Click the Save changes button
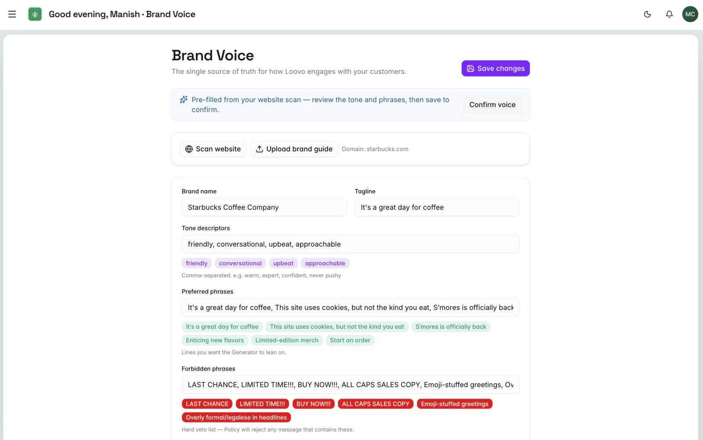 coord(496,69)
